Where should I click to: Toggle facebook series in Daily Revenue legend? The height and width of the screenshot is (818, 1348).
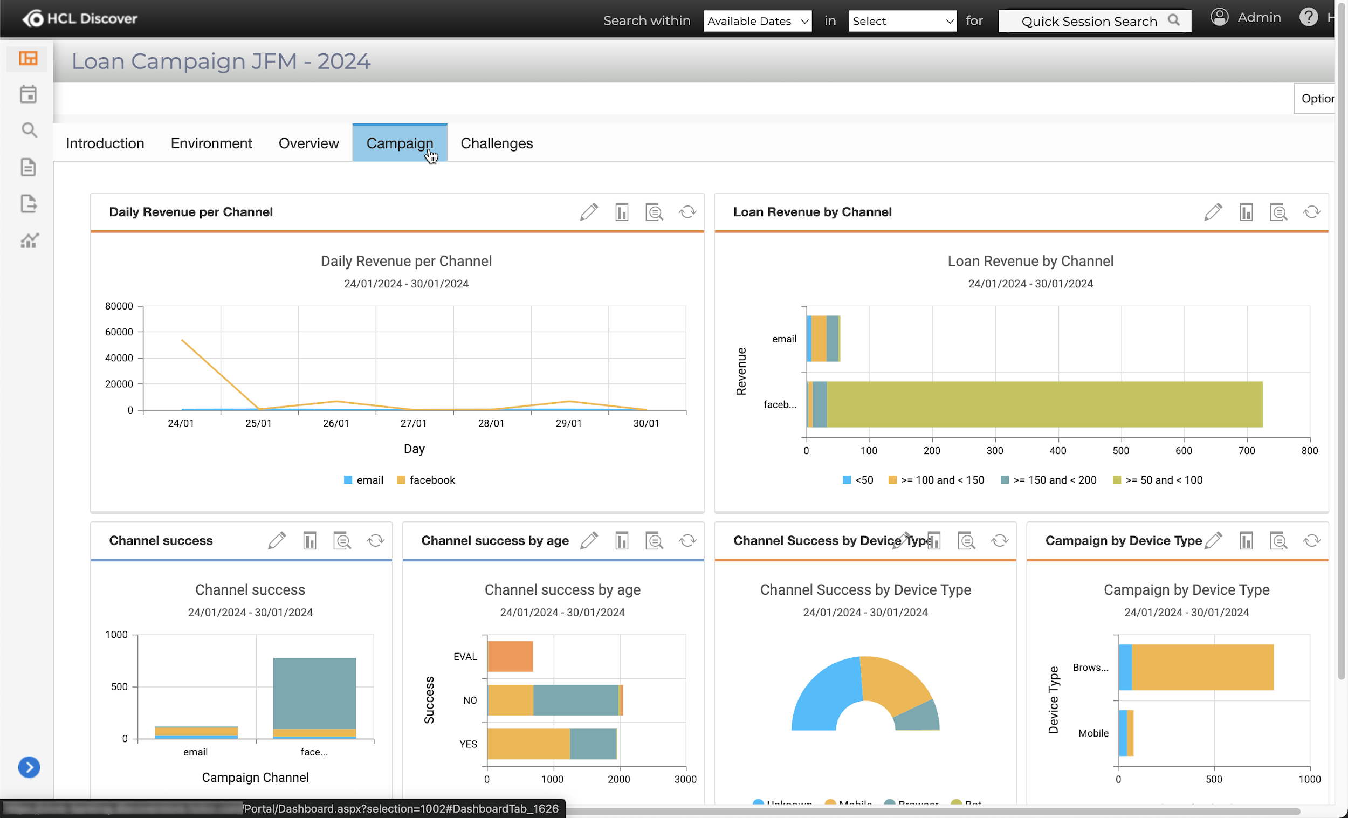pyautogui.click(x=425, y=480)
